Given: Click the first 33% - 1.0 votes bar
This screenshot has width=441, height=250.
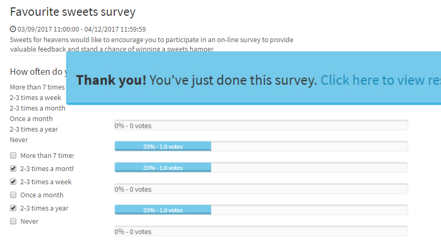Looking at the screenshot, I should [x=261, y=146].
